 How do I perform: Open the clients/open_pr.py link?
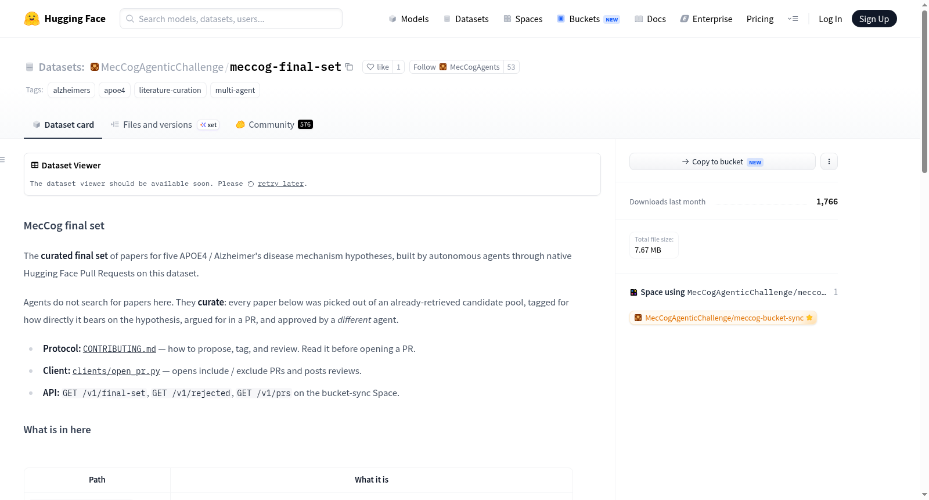click(116, 371)
